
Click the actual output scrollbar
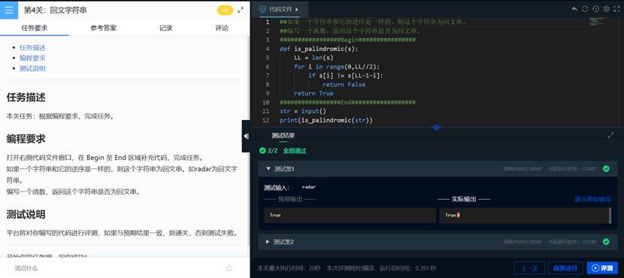610,215
